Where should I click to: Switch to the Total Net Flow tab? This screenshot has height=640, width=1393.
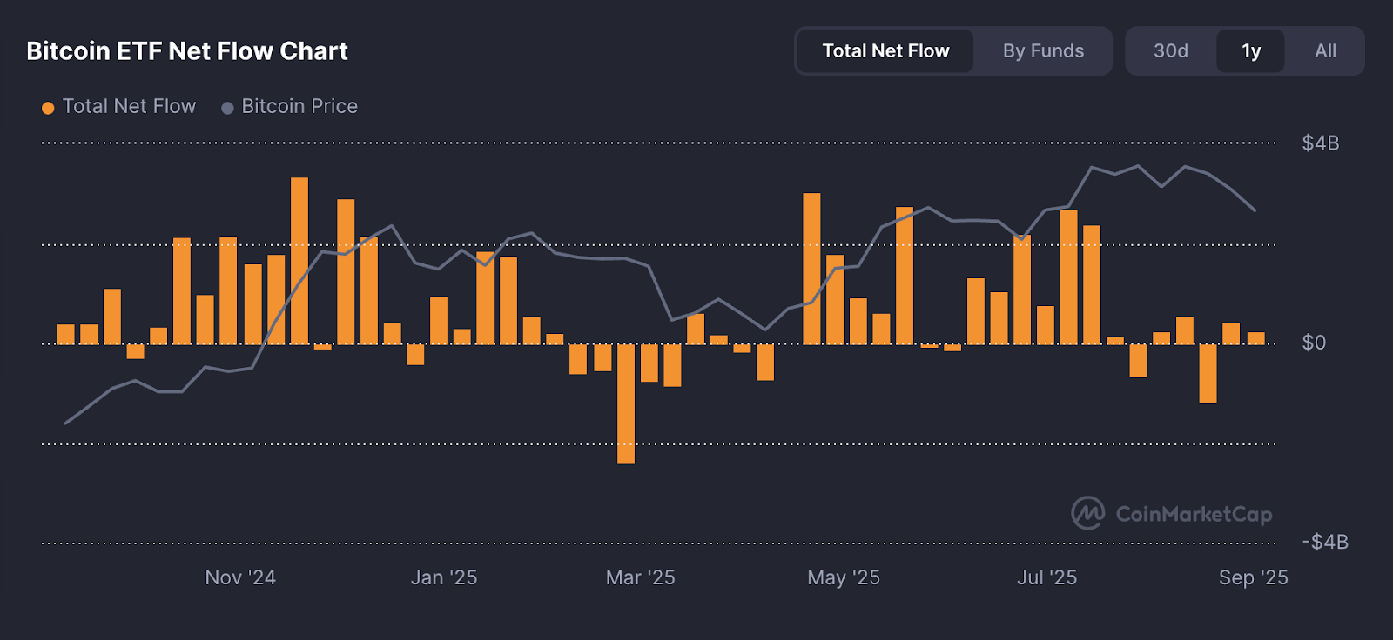point(885,51)
